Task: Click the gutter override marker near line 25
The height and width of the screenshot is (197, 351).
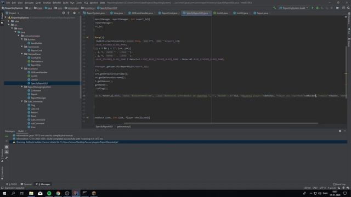Action: [88, 38]
